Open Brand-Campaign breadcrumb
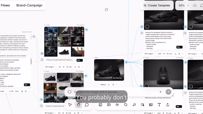Screen dimensions: 203x114 29,5
